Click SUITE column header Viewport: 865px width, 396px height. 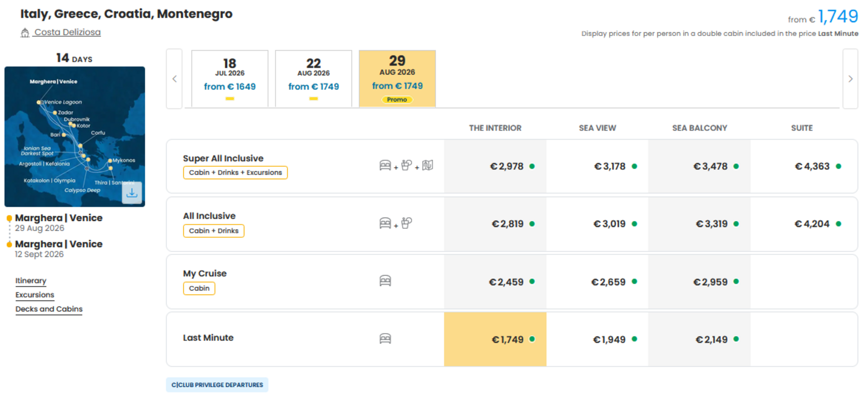802,128
